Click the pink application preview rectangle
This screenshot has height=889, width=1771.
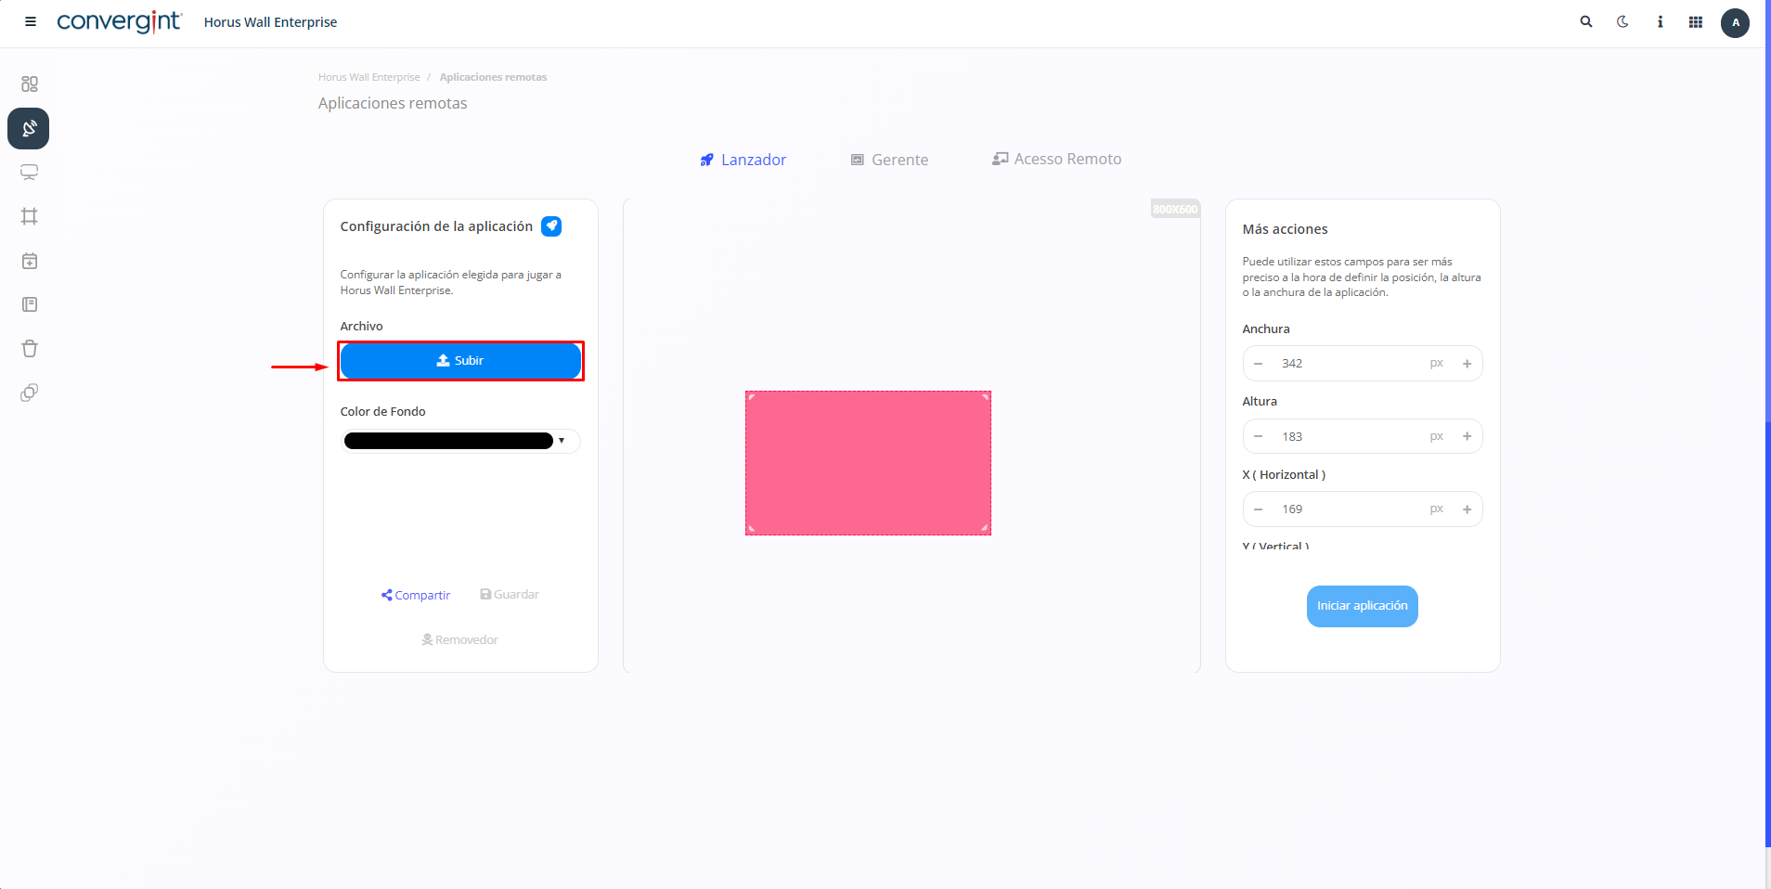[x=868, y=463]
